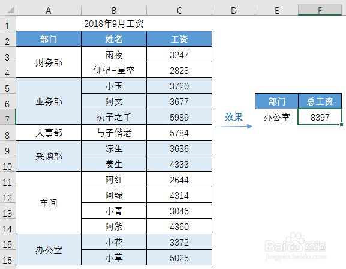The width and height of the screenshot is (346, 269).
Task: Click the 总工资 header cell
Action: pos(320,101)
